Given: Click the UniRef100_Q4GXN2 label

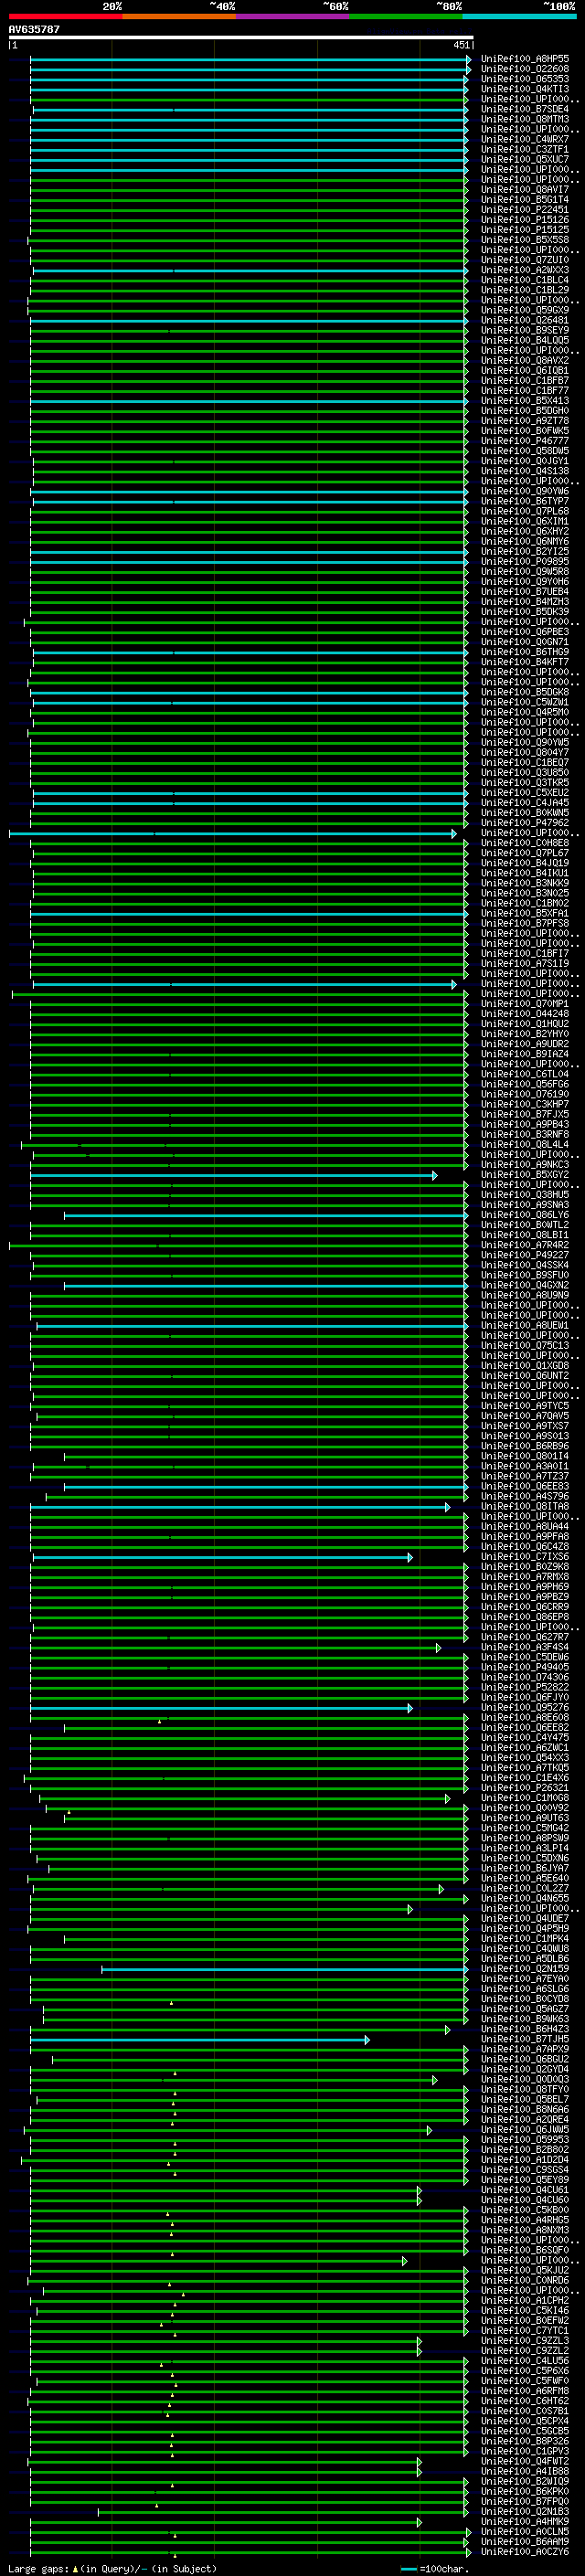Looking at the screenshot, I should [x=525, y=1285].
